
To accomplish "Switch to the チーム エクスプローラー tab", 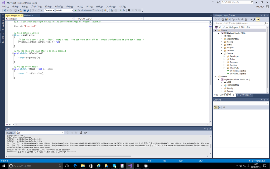I will pyautogui.click(x=244, y=95).
